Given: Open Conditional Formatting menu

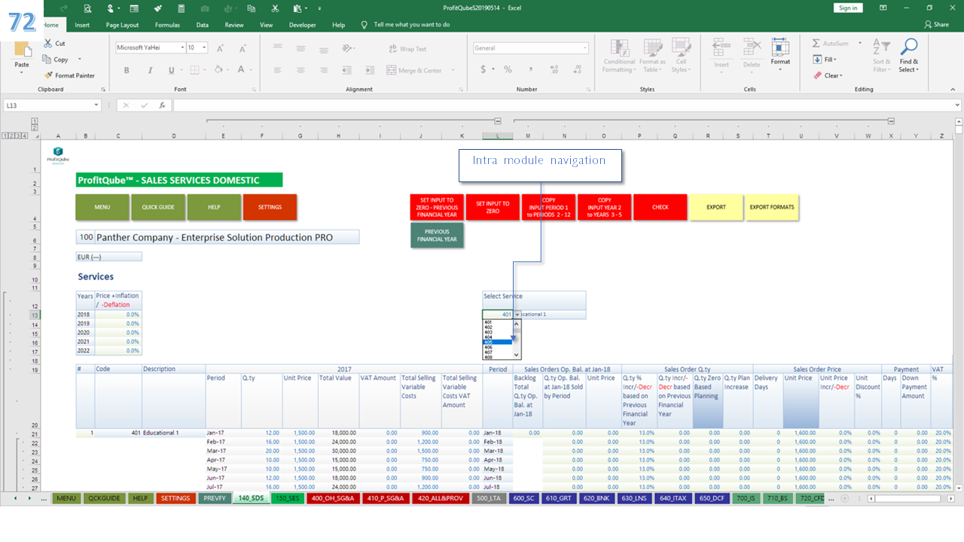Looking at the screenshot, I should coord(619,56).
